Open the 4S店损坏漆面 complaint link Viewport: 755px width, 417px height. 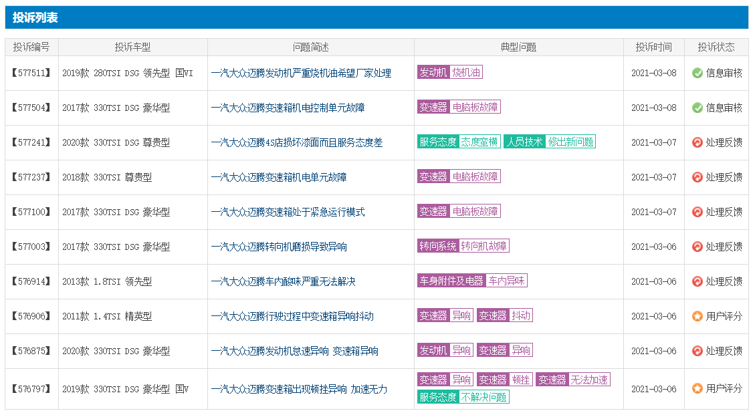297,142
